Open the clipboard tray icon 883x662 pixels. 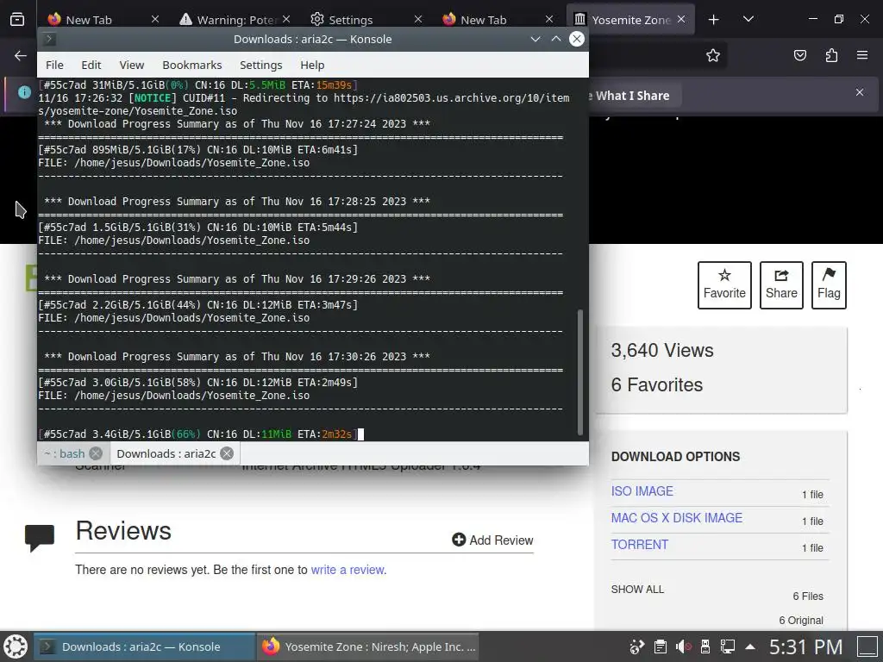coord(661,646)
